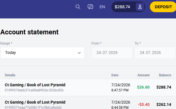Select the From date field
Screen dimensions: 176x109
[x=112, y=53]
